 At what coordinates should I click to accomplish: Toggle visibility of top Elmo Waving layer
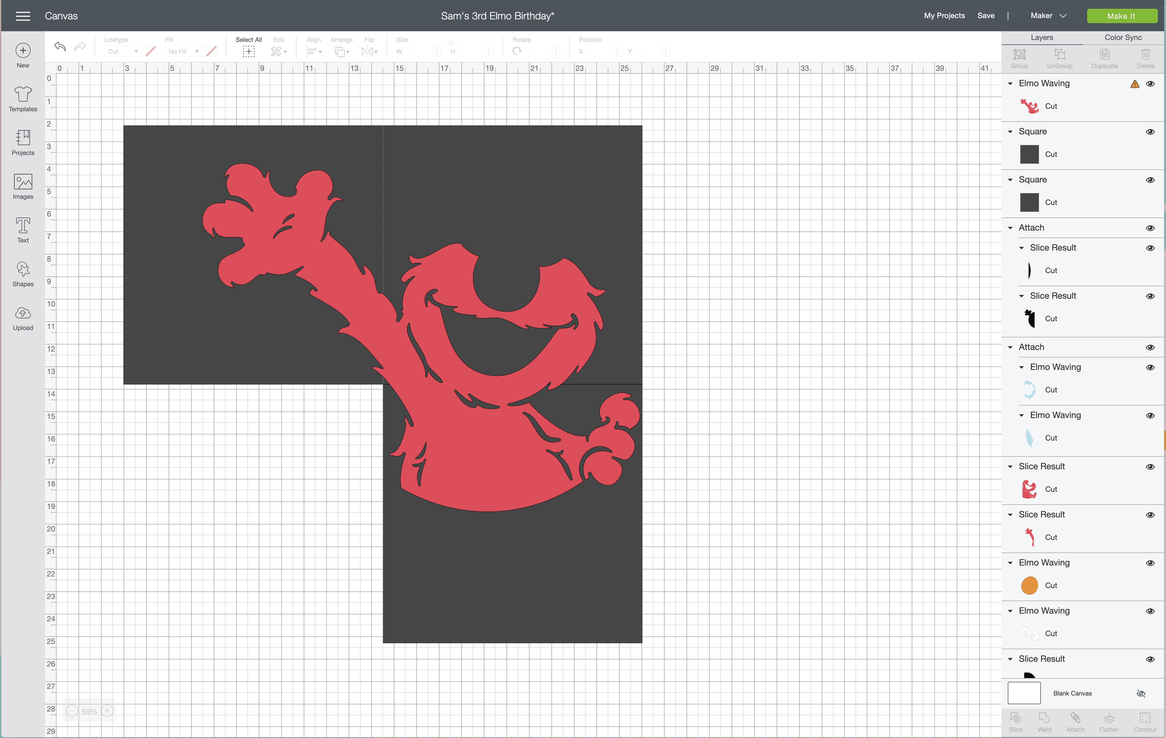pyautogui.click(x=1150, y=84)
